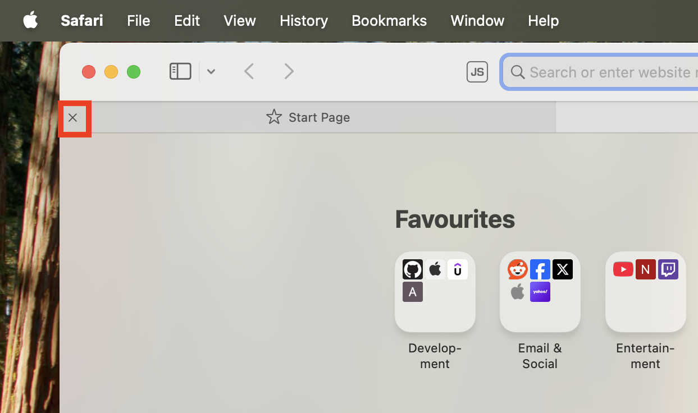Image resolution: width=698 pixels, height=413 pixels.
Task: Click the back navigation arrow
Action: point(249,71)
